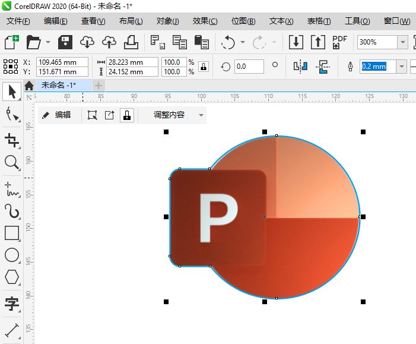This screenshot has width=416, height=344.
Task: Toggle lock contents to PowerClip button
Action: [x=127, y=115]
